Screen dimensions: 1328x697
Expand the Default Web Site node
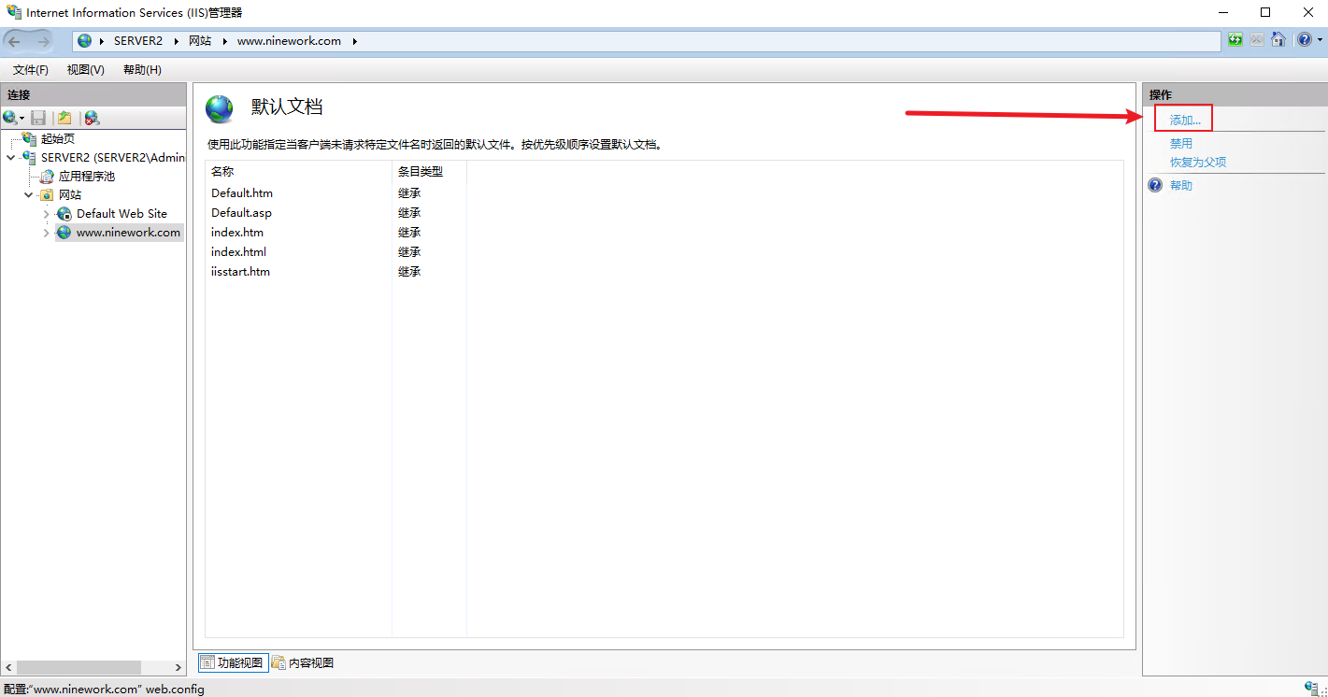(47, 214)
